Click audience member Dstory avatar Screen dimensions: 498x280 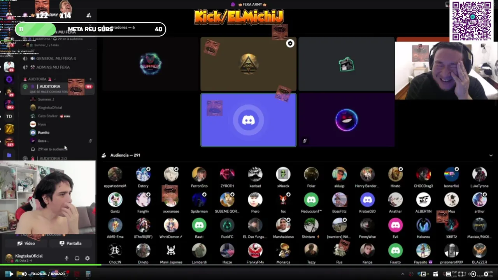pyautogui.click(x=143, y=175)
